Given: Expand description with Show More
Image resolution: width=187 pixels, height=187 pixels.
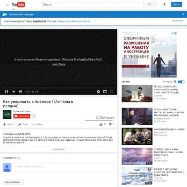Looking at the screenshot, I should click(x=58, y=149).
